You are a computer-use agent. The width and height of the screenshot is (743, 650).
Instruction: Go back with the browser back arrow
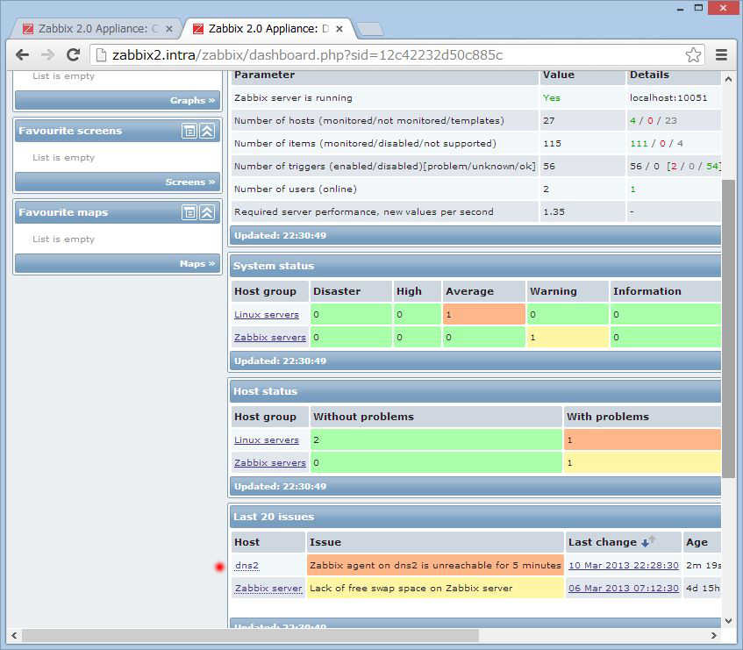point(22,55)
